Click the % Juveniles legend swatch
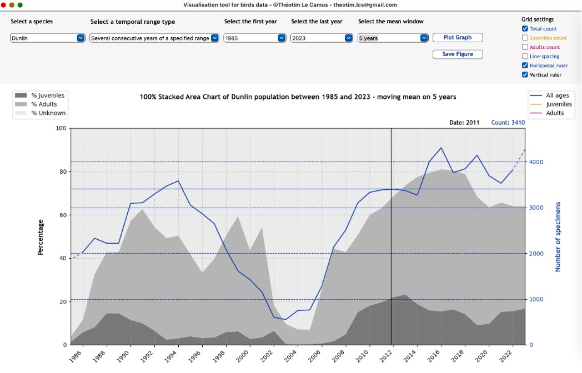The image size is (582, 373). [21, 95]
